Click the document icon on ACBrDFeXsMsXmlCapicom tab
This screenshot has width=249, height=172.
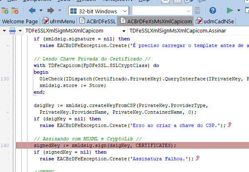click(123, 20)
